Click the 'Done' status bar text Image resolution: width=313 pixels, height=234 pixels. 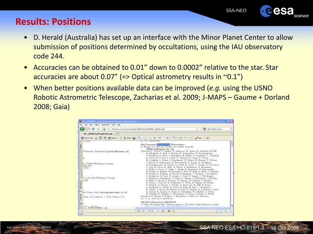point(82,214)
